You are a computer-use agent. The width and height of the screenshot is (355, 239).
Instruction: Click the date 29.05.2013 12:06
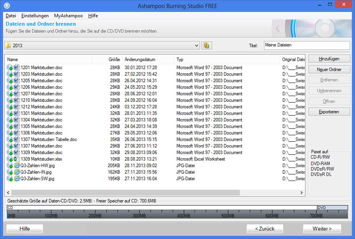click(141, 133)
